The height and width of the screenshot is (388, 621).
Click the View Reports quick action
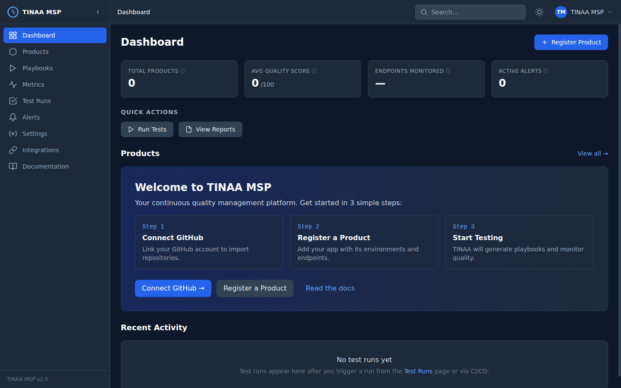point(210,129)
